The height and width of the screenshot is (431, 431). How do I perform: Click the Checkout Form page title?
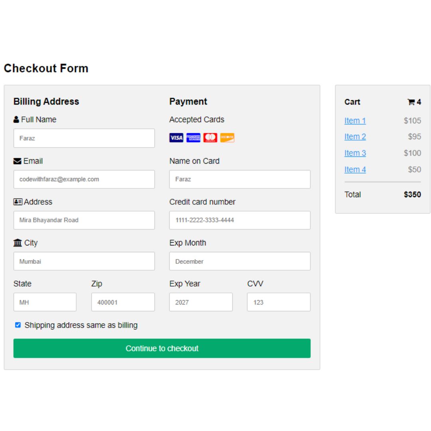click(x=46, y=68)
